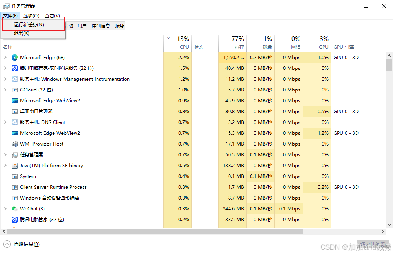Switch to the 服务 tab

(x=119, y=25)
